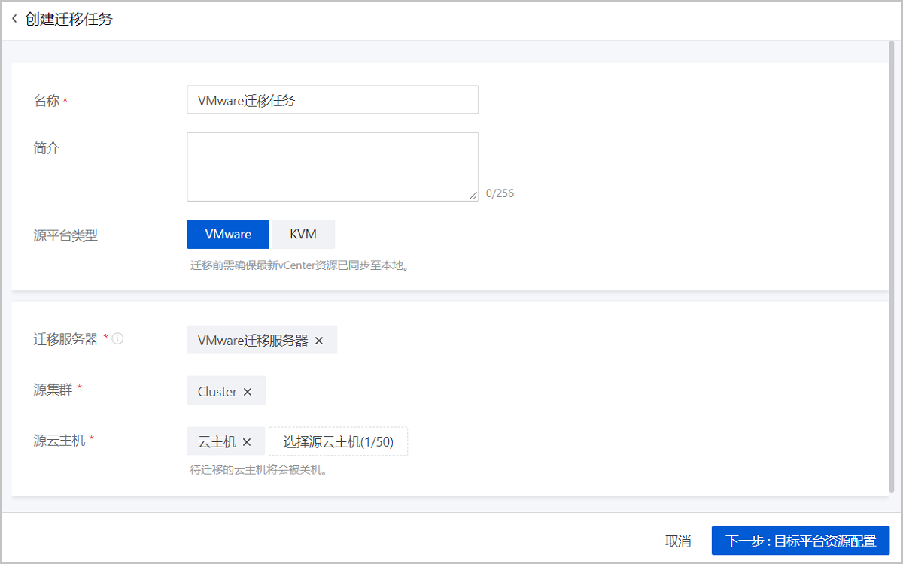Click the 云主机 tag in 源云主机

217,442
